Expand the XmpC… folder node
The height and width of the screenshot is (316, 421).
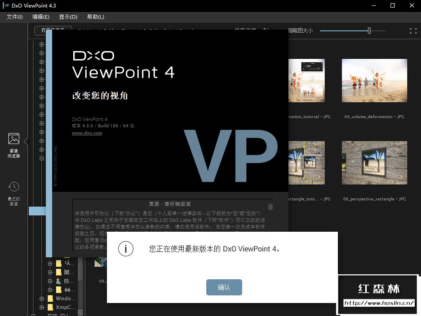click(41, 307)
